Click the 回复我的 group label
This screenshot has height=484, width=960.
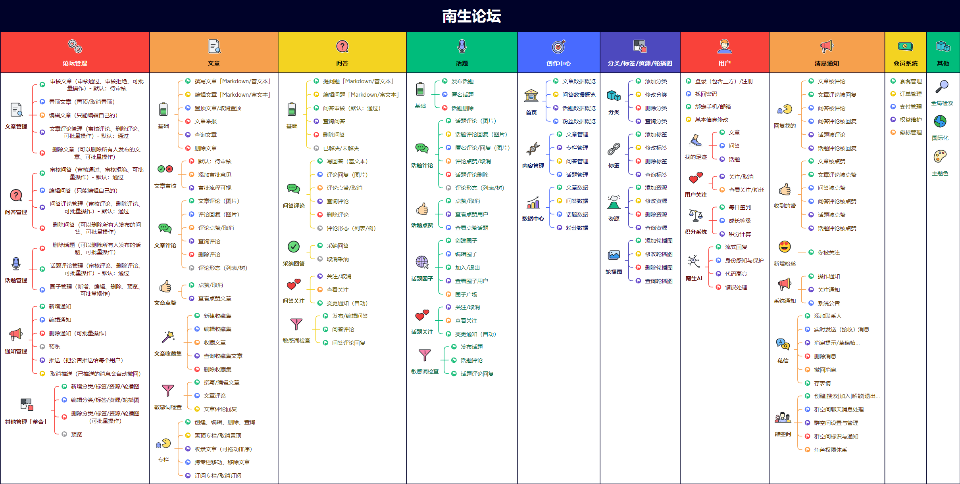click(785, 126)
